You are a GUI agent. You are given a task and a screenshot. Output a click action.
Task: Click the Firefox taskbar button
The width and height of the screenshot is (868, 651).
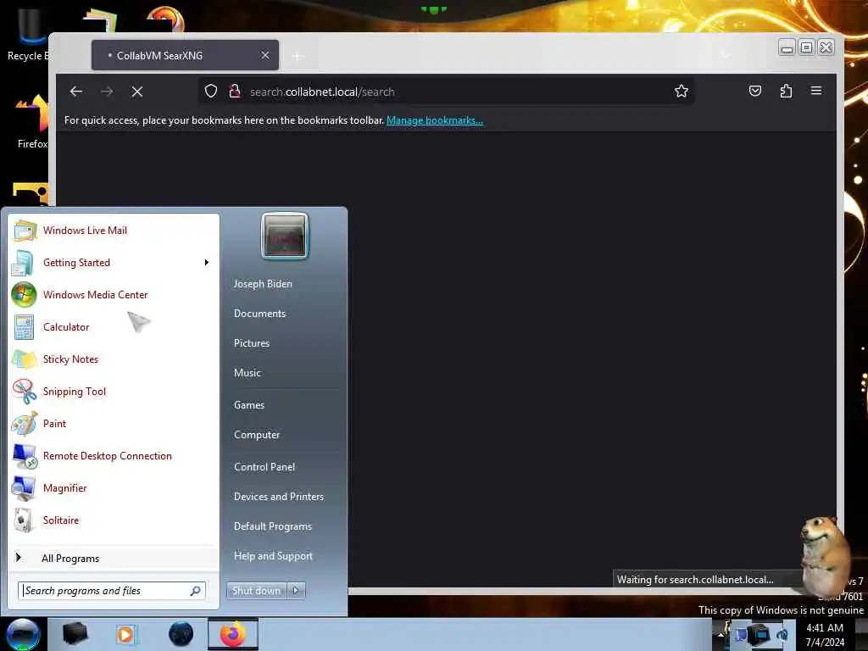point(233,634)
